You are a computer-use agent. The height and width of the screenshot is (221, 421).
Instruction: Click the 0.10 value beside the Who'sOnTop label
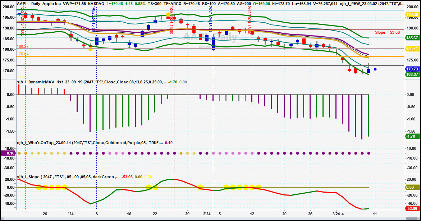pyautogui.click(x=169, y=143)
